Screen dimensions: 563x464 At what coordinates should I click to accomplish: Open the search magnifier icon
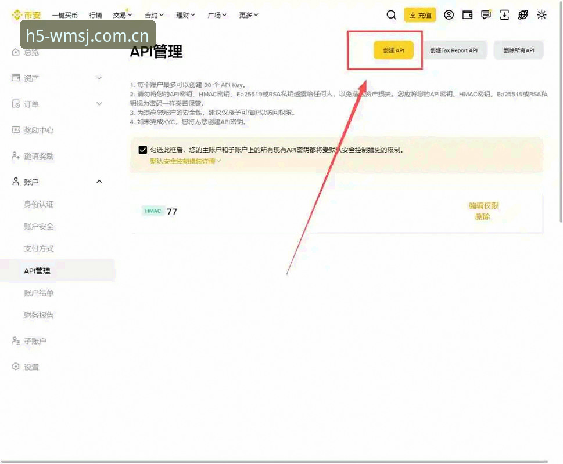[391, 15]
